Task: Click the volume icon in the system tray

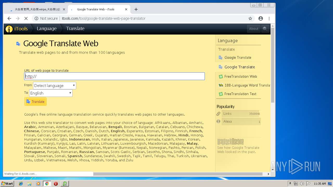Action: coord(302,184)
